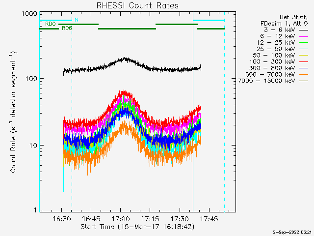Click the cyan N flag label
The width and height of the screenshot is (314, 236).
click(76, 20)
